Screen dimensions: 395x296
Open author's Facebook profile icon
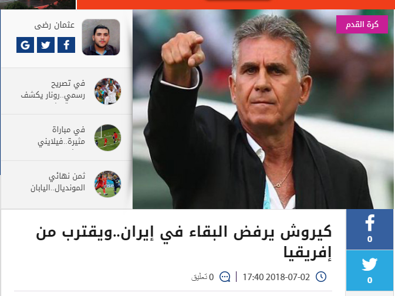tap(66, 45)
